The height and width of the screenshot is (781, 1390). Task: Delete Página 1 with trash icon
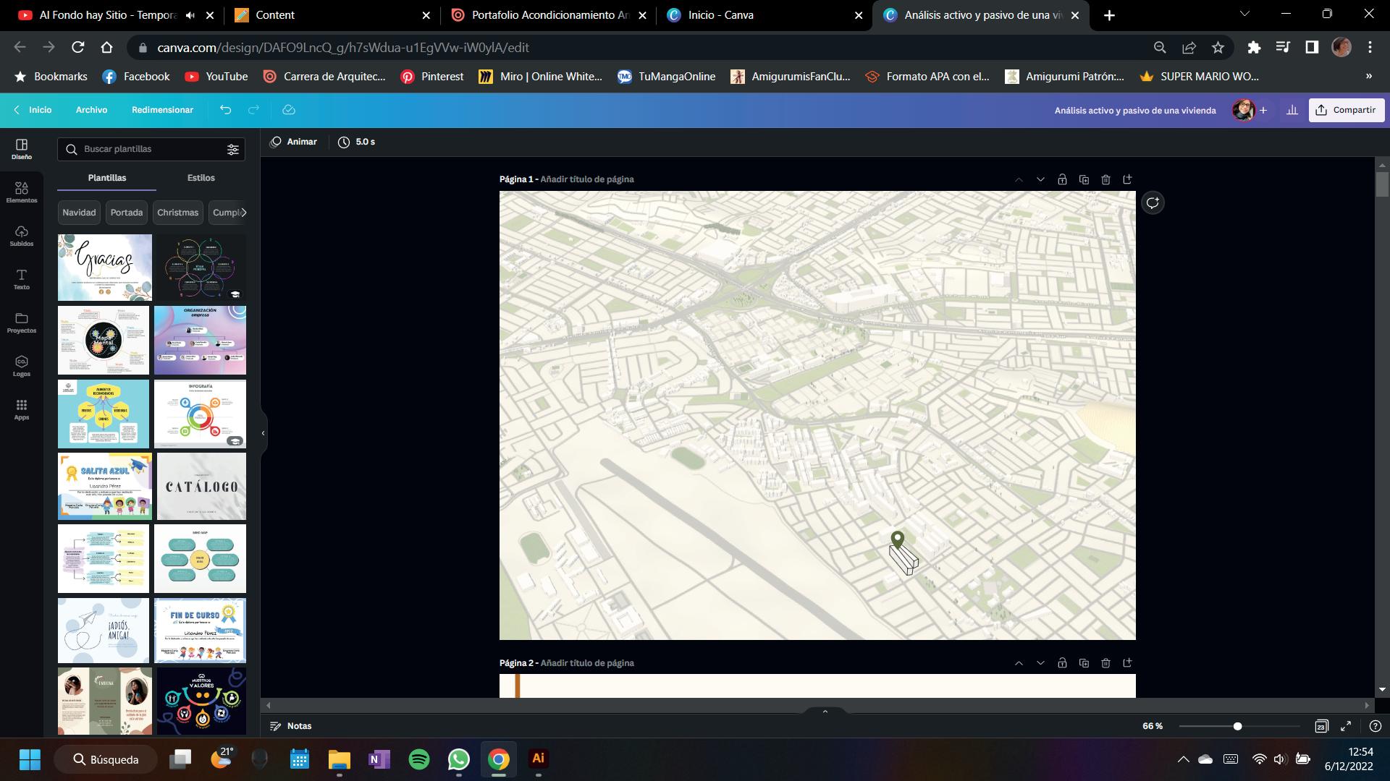[1105, 179]
